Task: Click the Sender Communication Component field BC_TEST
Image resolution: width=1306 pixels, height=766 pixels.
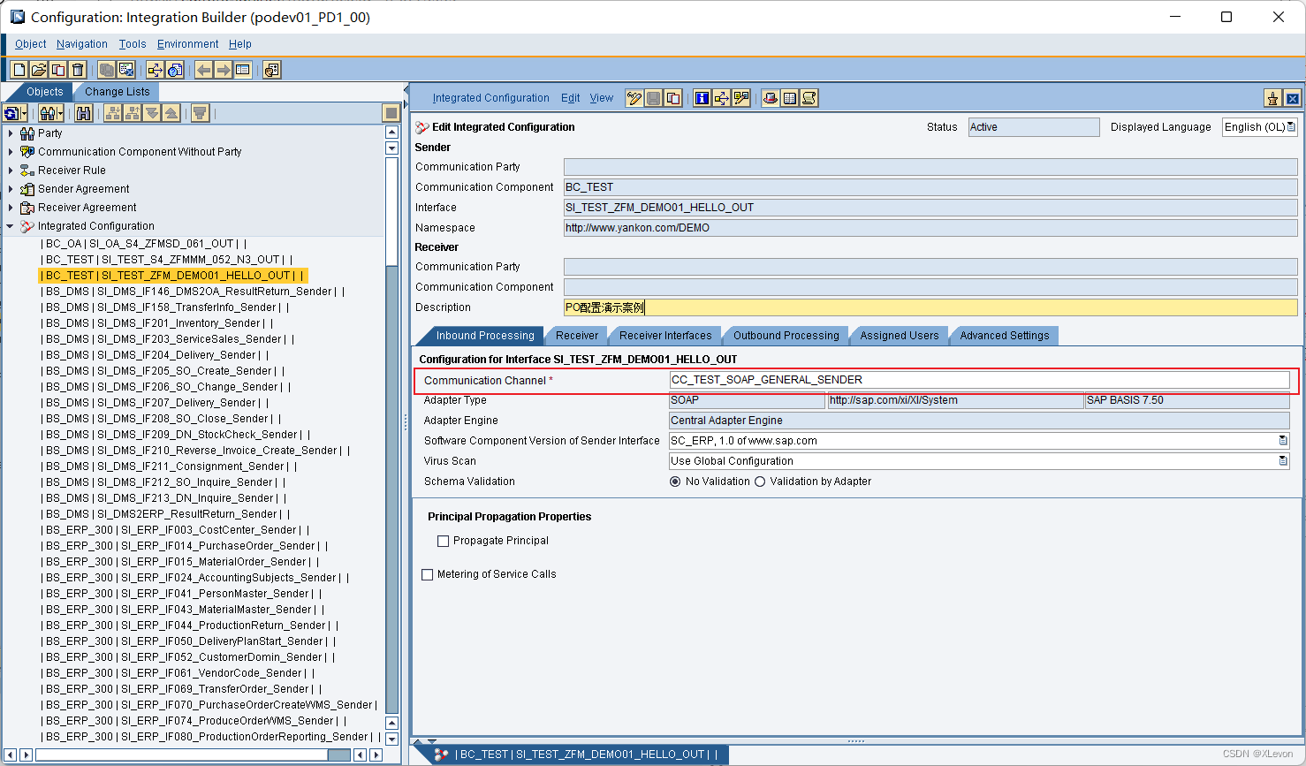Action: pyautogui.click(x=930, y=187)
